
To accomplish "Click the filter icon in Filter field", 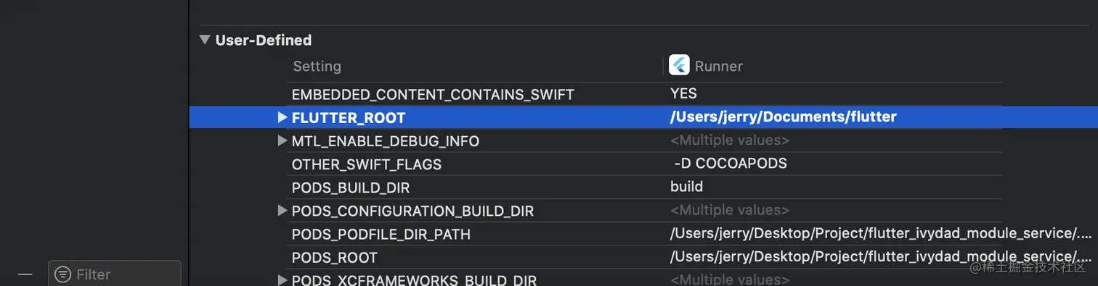I will click(x=63, y=274).
